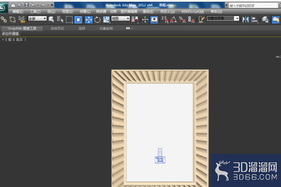Activate the Select and Move tool

pos(89,20)
